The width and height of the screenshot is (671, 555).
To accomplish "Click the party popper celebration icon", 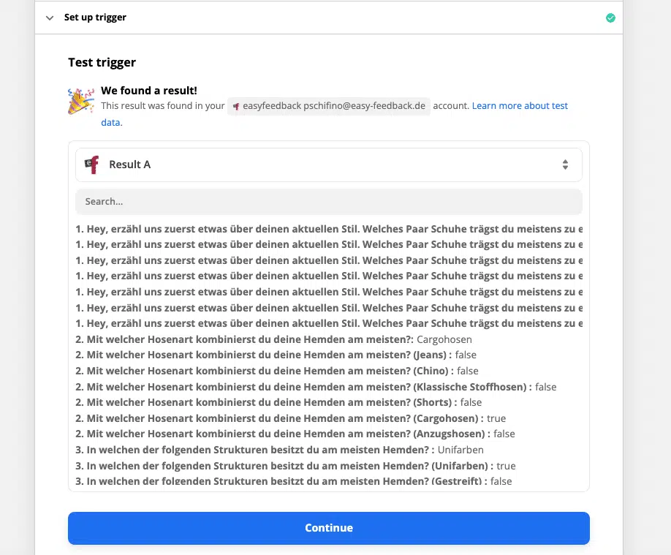I will coord(80,101).
